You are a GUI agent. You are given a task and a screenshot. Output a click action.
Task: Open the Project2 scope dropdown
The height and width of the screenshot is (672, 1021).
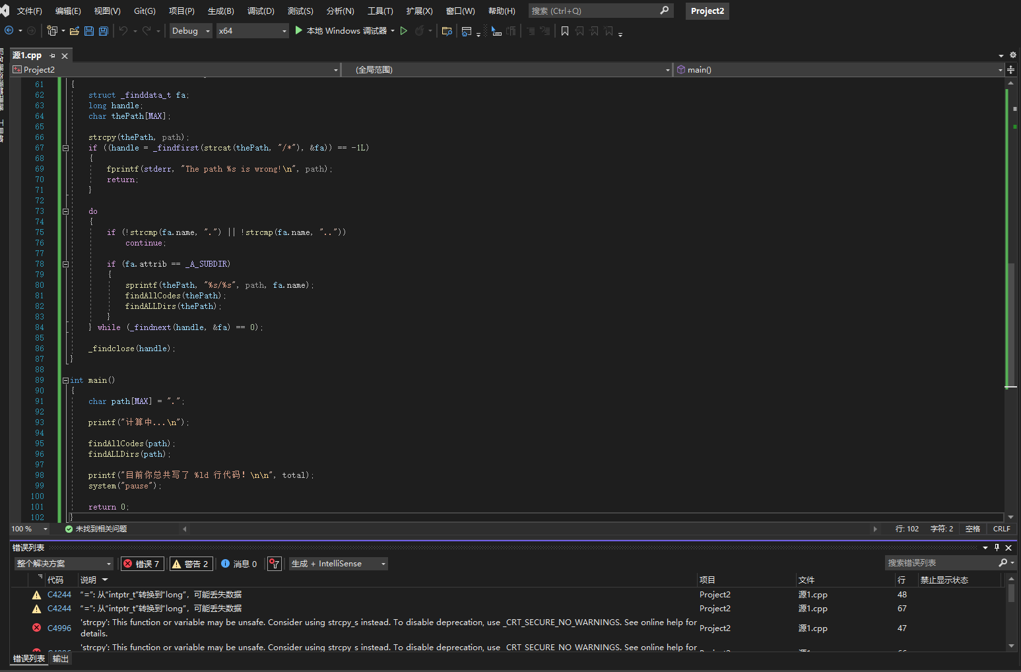pyautogui.click(x=176, y=69)
